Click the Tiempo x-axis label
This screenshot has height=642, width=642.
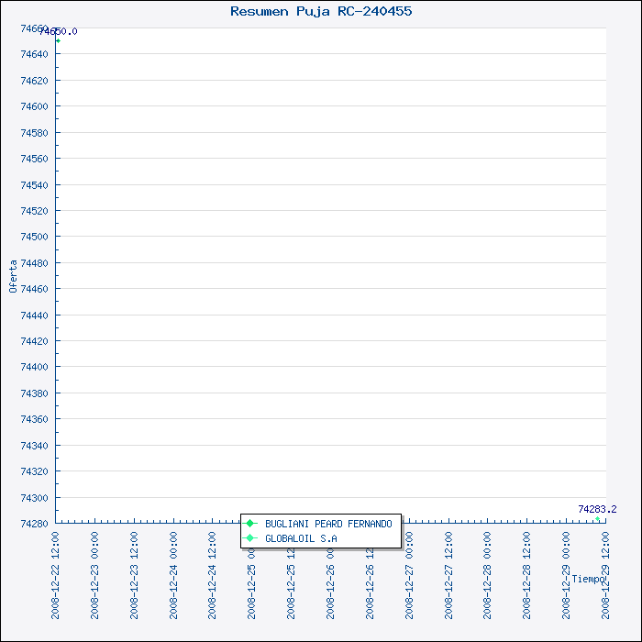pos(588,579)
